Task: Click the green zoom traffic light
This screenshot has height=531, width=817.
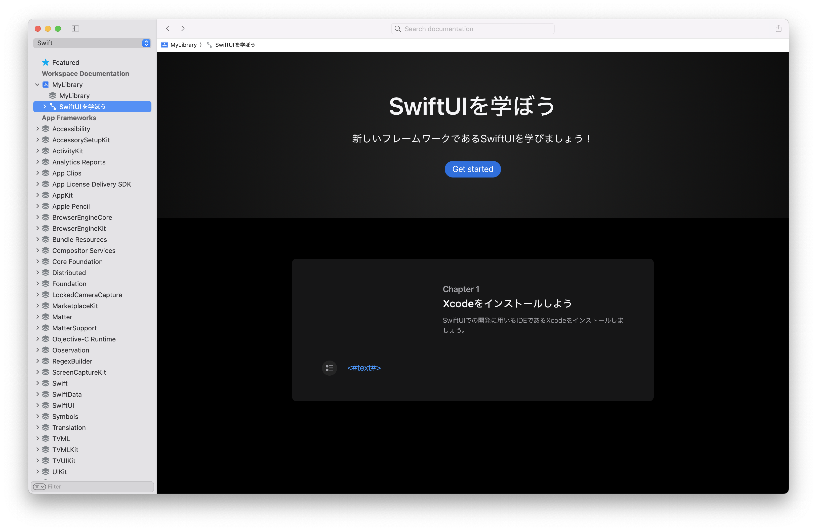Action: point(58,29)
